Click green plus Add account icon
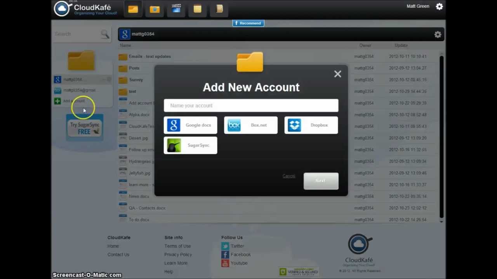497x279 pixels. (57, 101)
